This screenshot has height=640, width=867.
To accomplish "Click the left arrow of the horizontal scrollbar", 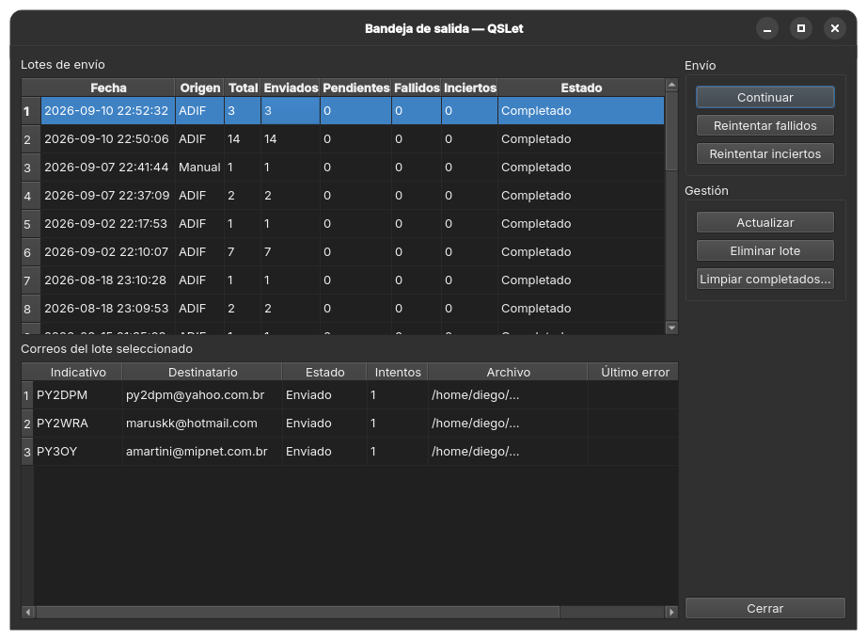I will tap(28, 612).
